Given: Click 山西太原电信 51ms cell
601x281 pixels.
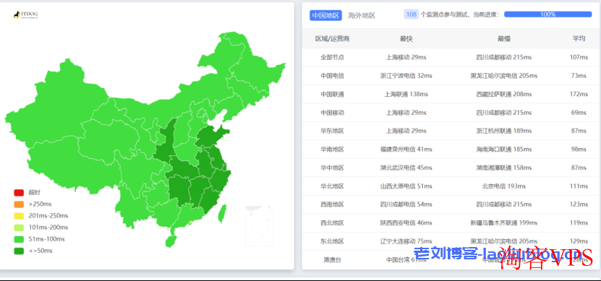Looking at the screenshot, I should (x=406, y=186).
